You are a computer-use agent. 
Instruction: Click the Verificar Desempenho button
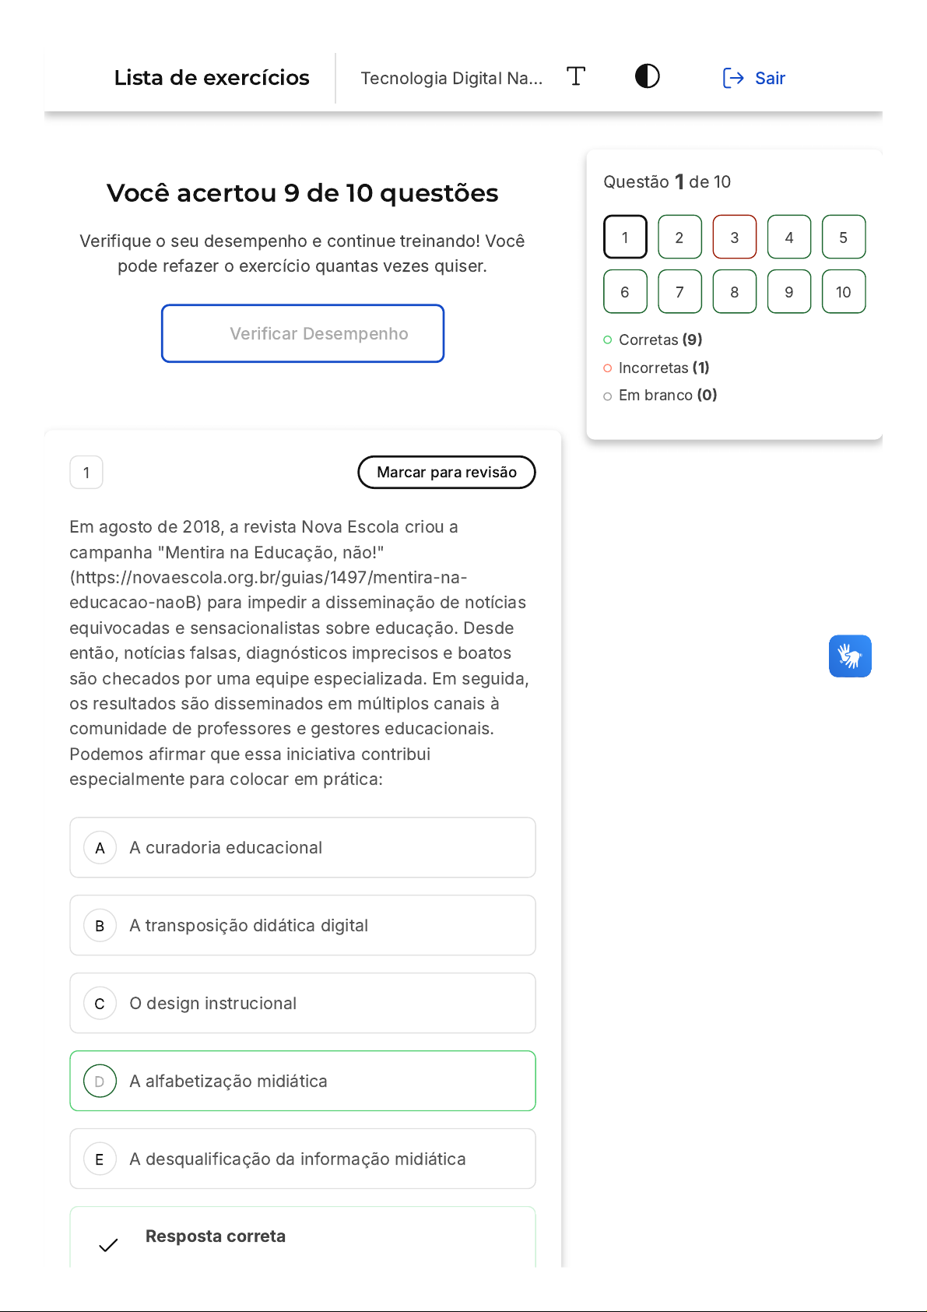point(303,333)
